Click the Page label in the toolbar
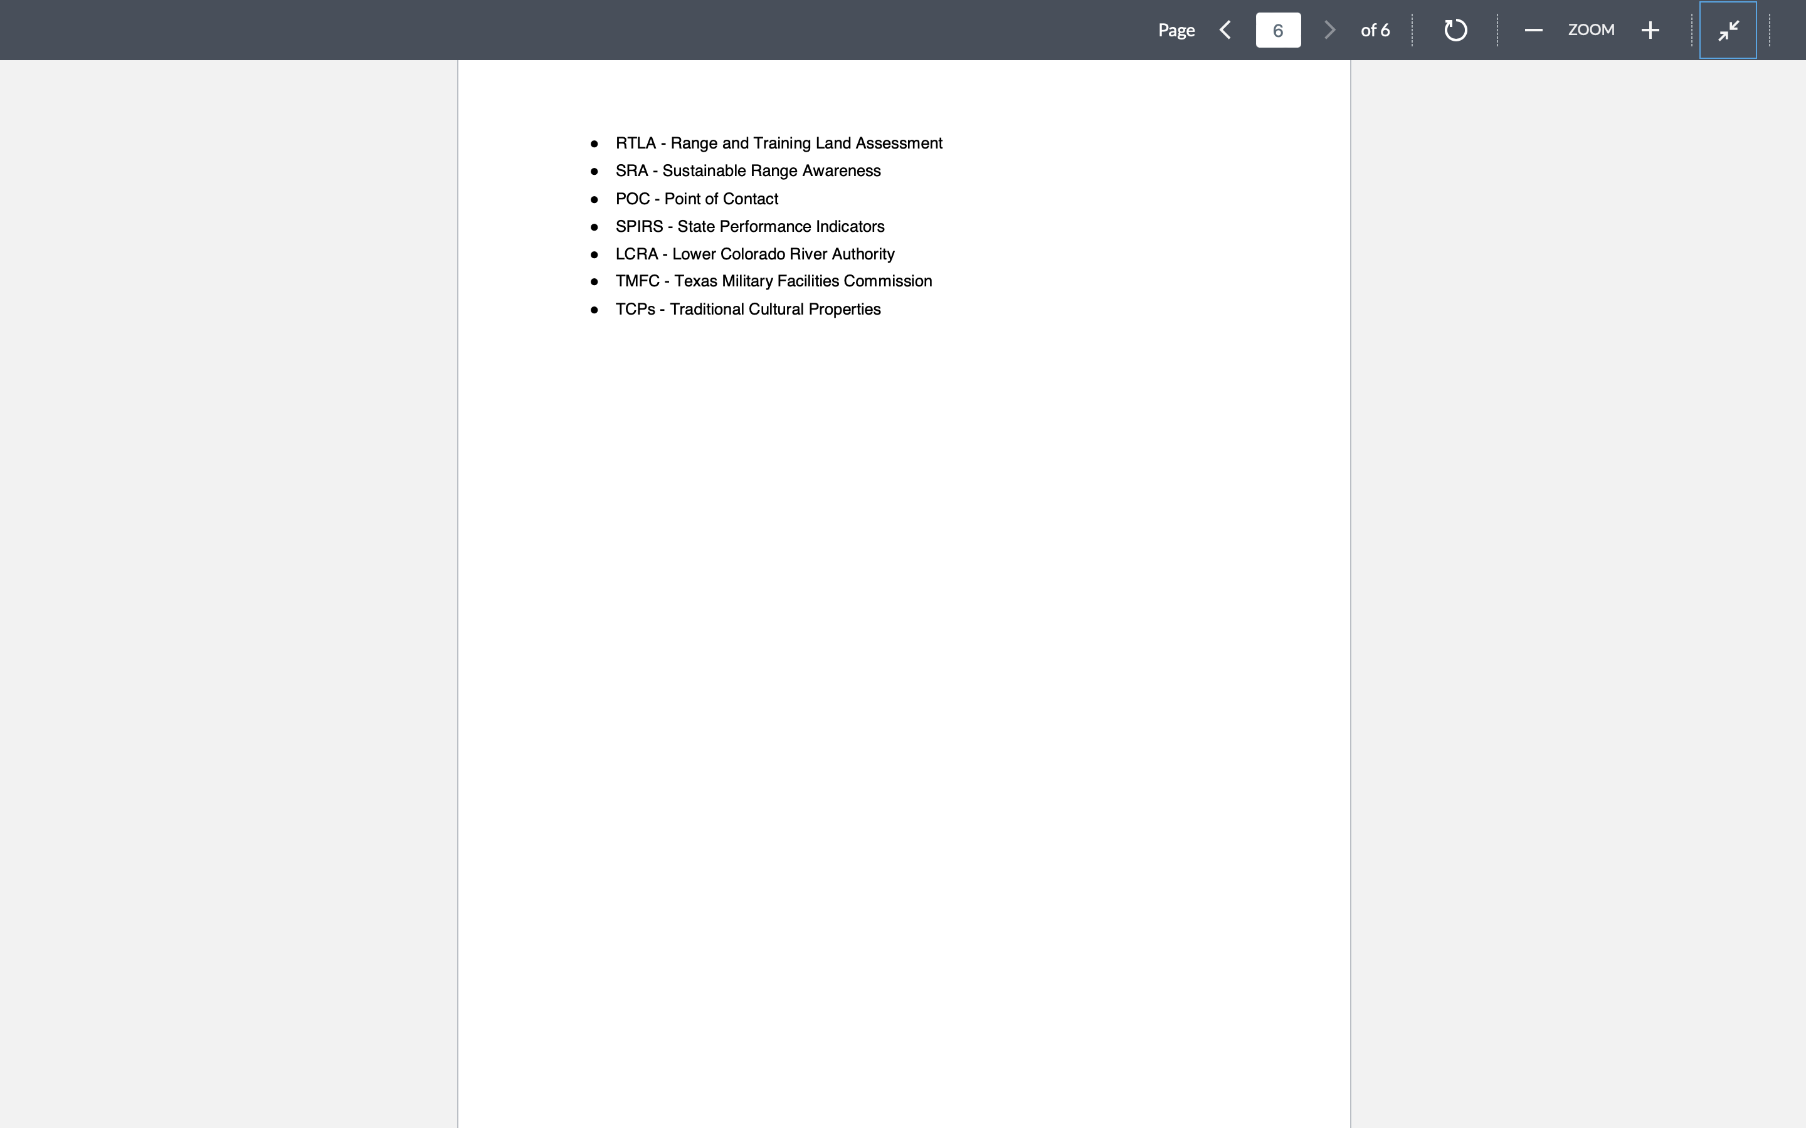 click(x=1176, y=30)
